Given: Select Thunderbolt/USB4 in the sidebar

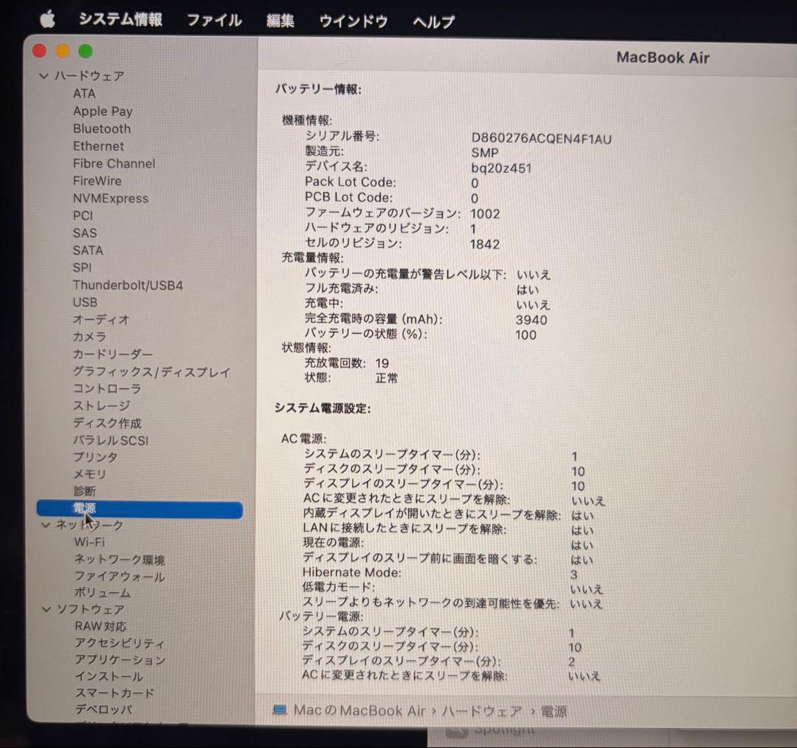Looking at the screenshot, I should click(x=129, y=285).
